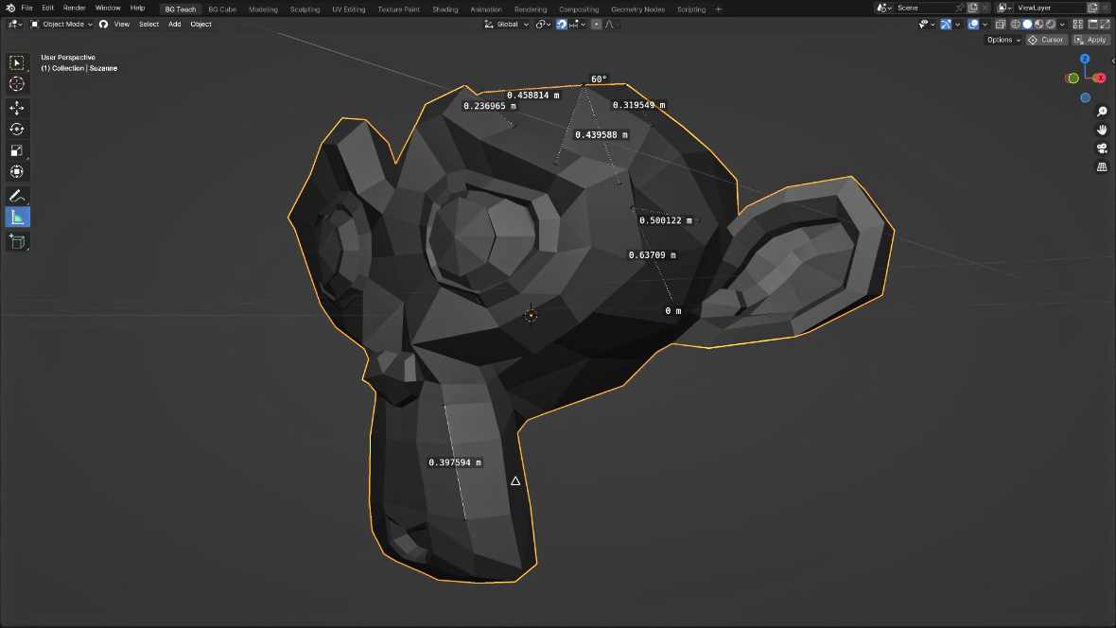The height and width of the screenshot is (628, 1116).
Task: Select the Move tool in the toolbar
Action: click(17, 108)
